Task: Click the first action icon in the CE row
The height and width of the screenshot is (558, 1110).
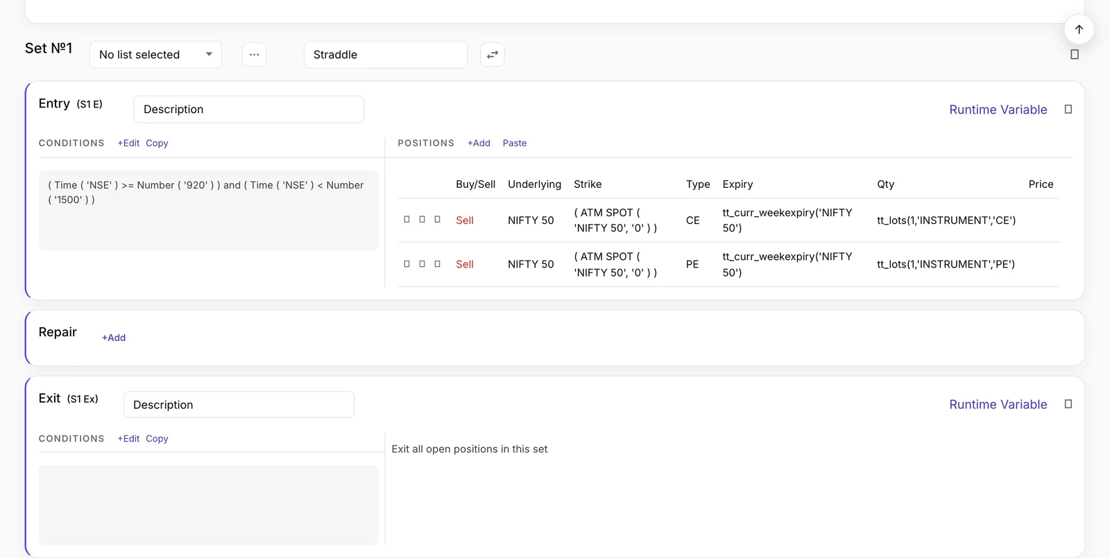Action: click(x=407, y=220)
